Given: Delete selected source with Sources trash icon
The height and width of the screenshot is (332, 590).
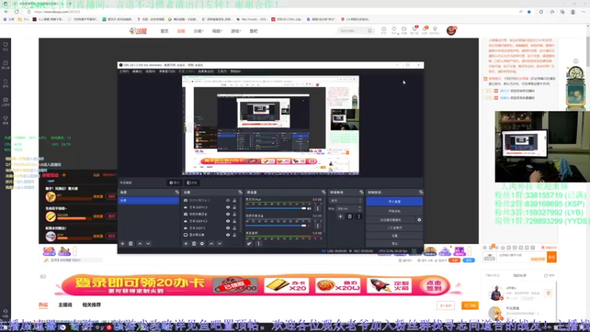Looking at the screenshot, I should [x=194, y=243].
